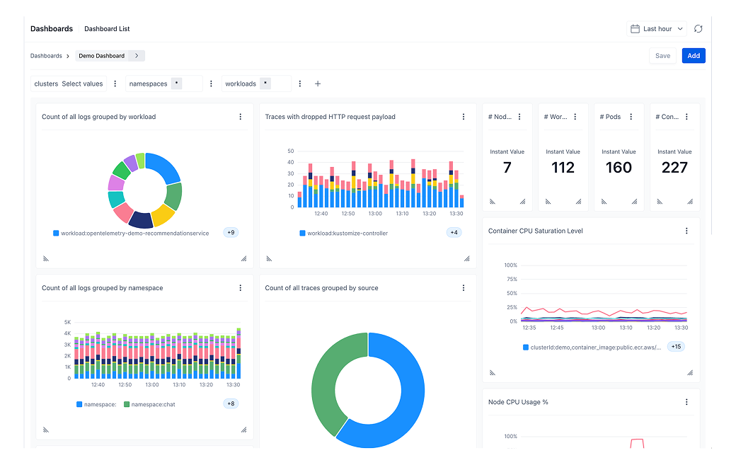Image resolution: width=736 pixels, height=465 pixels.
Task: Open the Last hour time range dropdown
Action: click(656, 28)
